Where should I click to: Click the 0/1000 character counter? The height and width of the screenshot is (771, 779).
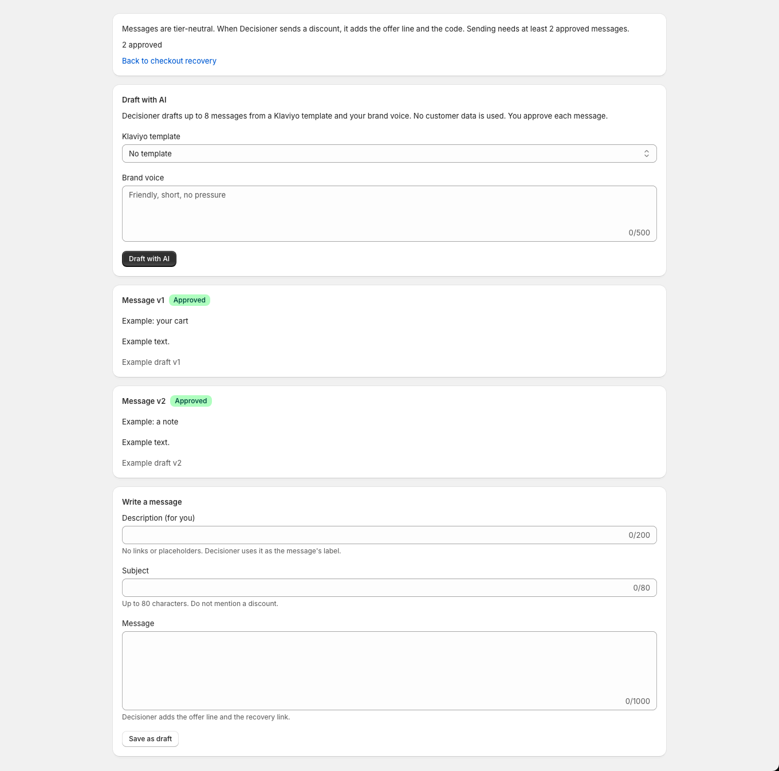[638, 701]
